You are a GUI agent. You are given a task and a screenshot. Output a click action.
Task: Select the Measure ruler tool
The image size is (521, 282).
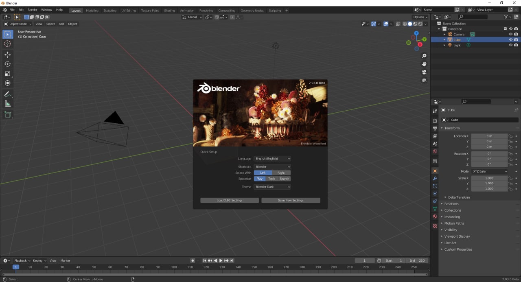click(x=7, y=104)
